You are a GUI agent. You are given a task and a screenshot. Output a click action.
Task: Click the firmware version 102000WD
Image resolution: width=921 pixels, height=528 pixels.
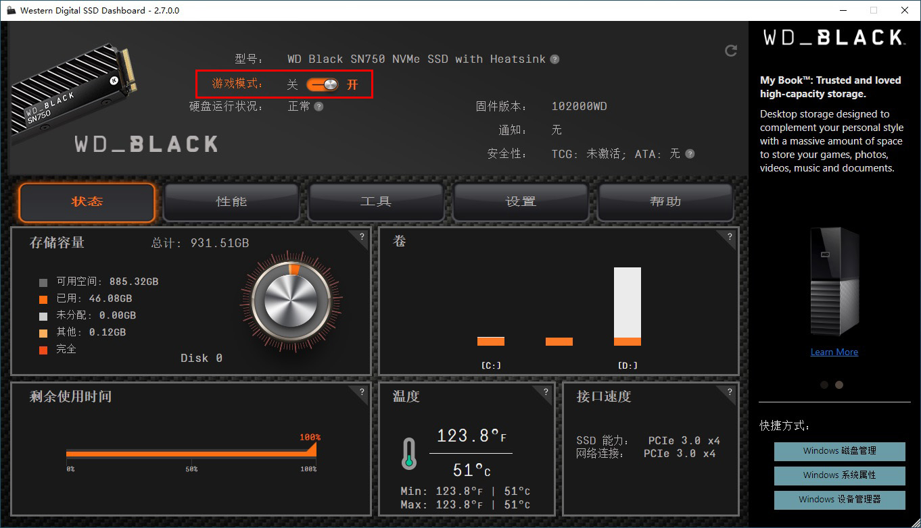point(580,107)
